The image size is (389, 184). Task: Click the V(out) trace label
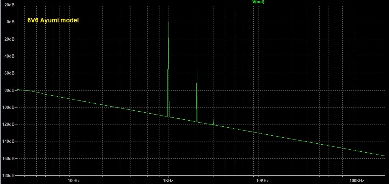258,2
